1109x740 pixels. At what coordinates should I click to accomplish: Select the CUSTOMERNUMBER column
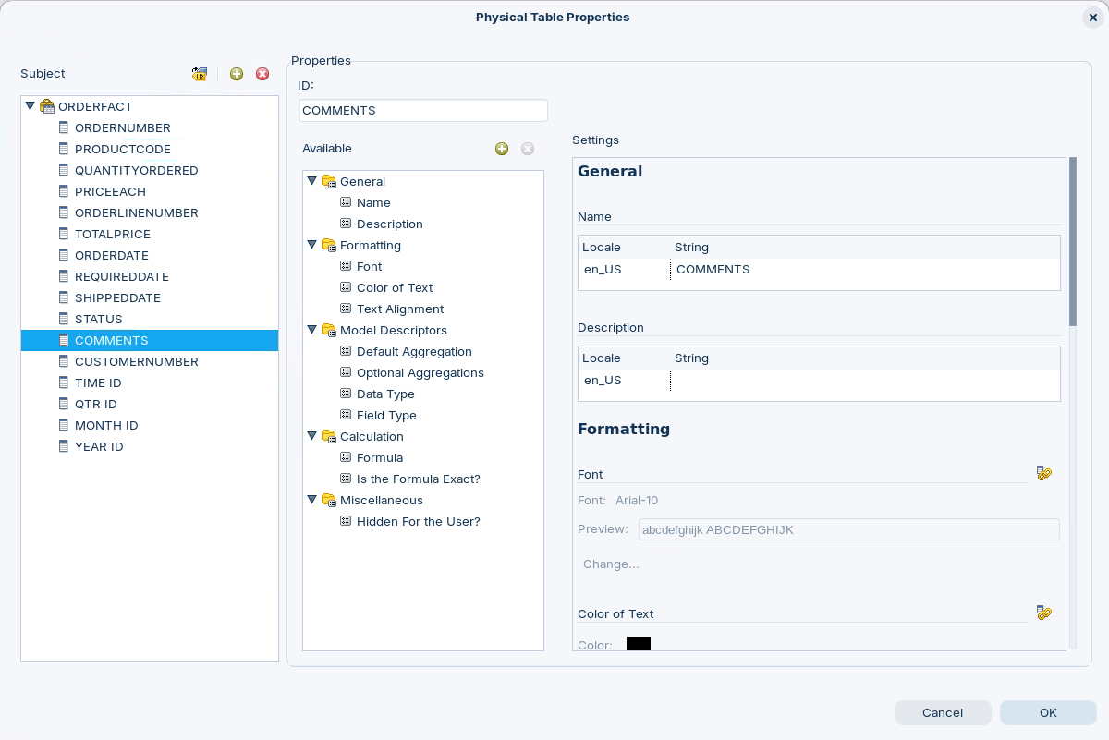coord(136,361)
